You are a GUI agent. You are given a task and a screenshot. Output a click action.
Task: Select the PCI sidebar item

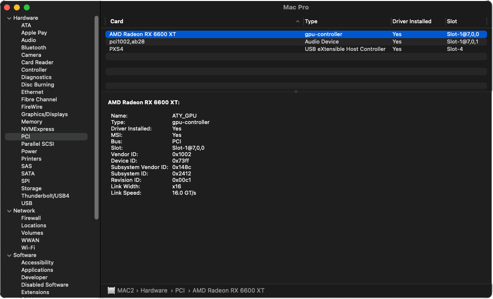coord(46,136)
